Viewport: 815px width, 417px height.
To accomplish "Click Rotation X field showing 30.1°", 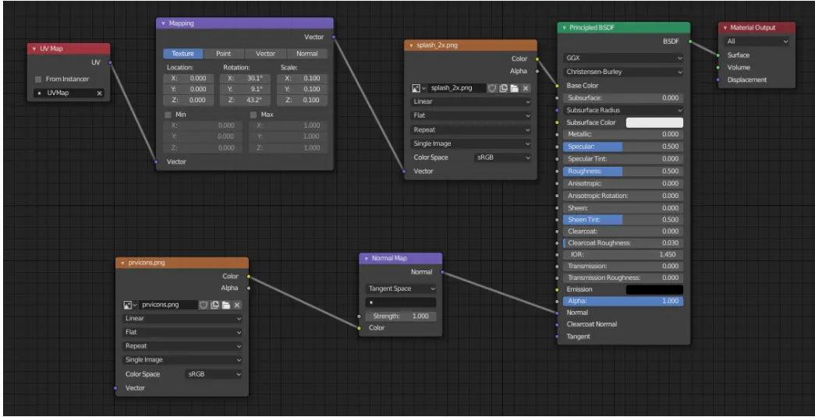I will pos(245,79).
